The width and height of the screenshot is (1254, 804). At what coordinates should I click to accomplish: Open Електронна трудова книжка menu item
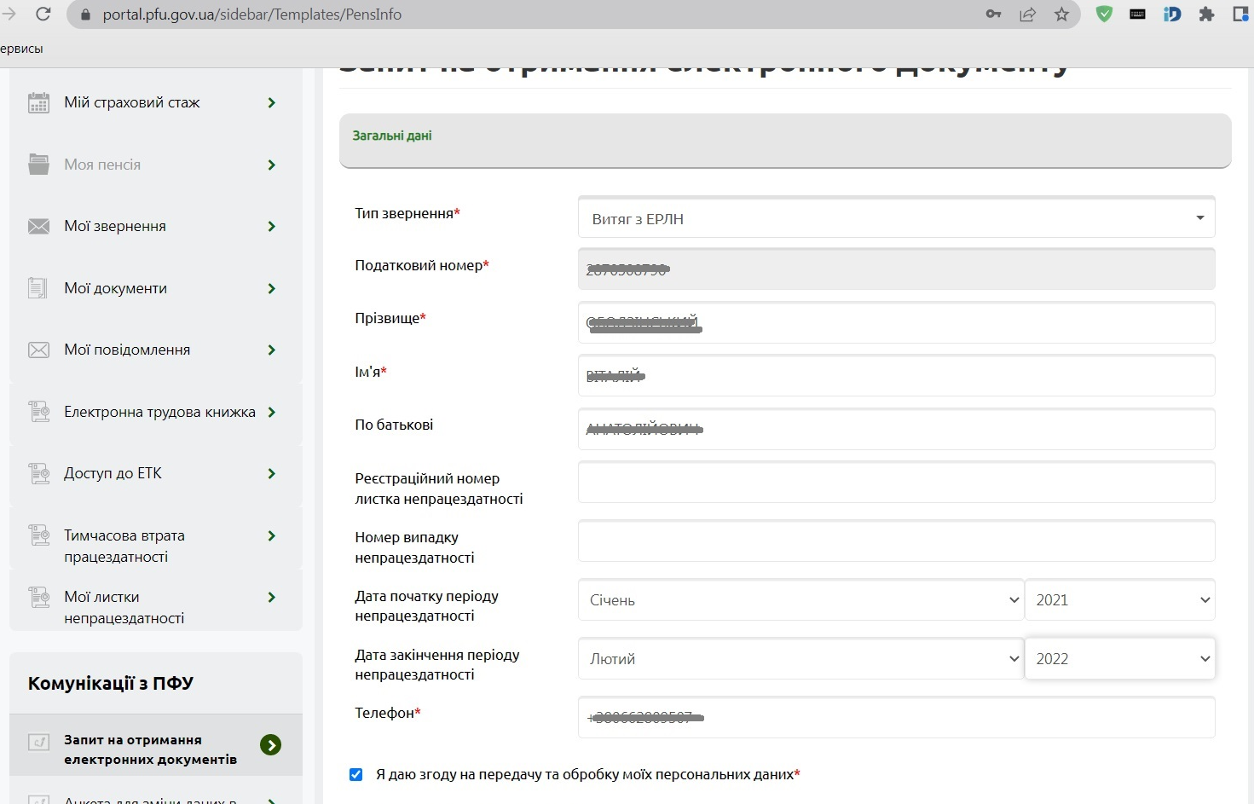159,412
